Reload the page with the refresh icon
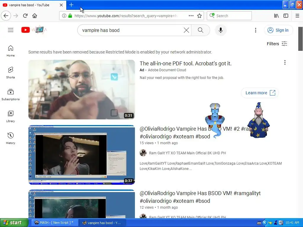Image resolution: width=303 pixels, height=227 pixels. coord(25,16)
